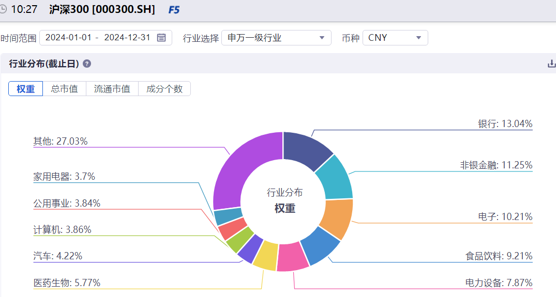This screenshot has width=556, height=297.
Task: Download the industry distribution chart
Action: pos(551,64)
